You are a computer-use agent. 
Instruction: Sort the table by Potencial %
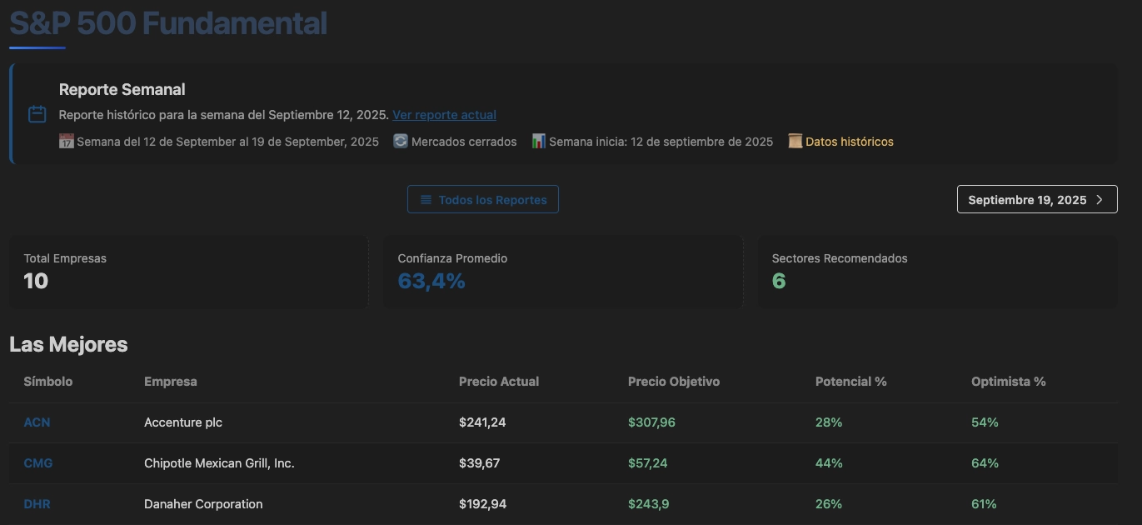[850, 382]
